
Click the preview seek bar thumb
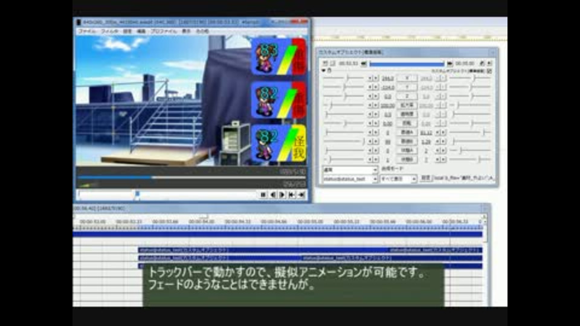[x=137, y=194]
